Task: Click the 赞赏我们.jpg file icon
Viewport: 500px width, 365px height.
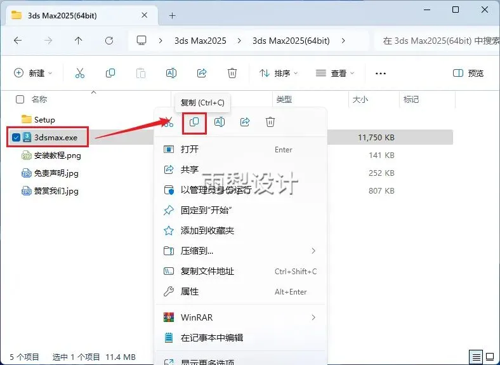Action: 27,191
